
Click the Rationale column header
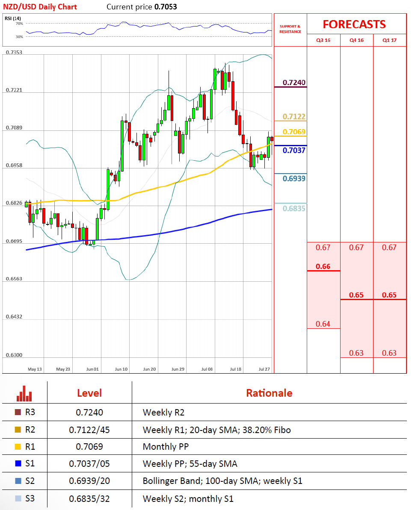click(269, 393)
